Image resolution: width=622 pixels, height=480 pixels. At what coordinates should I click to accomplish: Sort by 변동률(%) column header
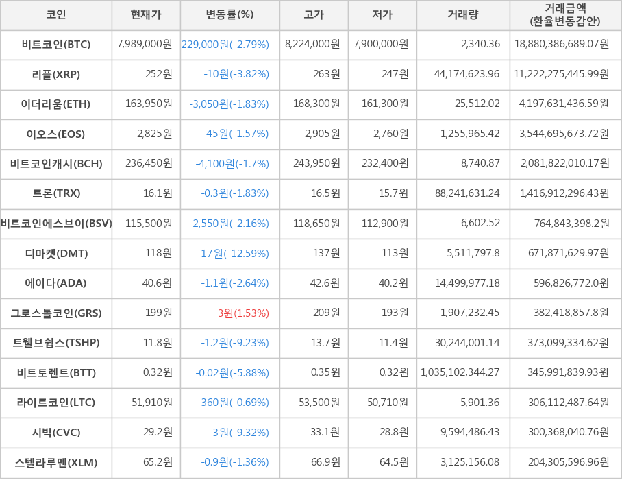(229, 14)
